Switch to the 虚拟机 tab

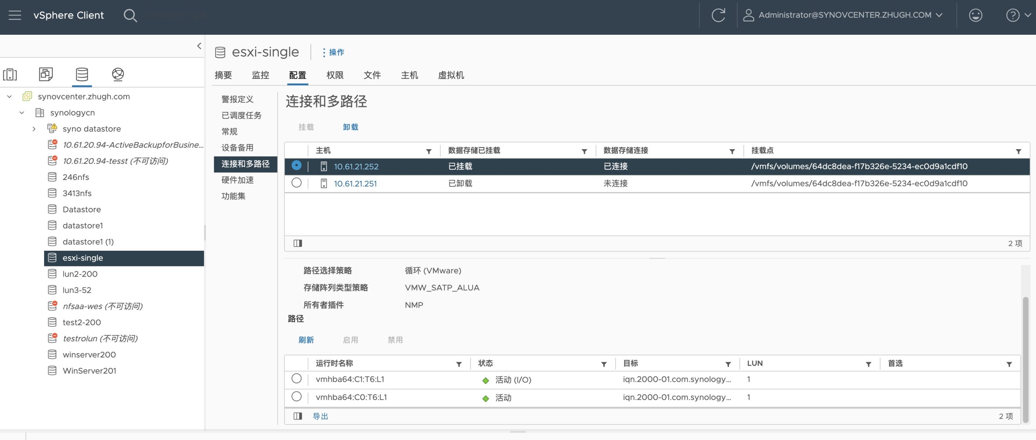(x=451, y=75)
